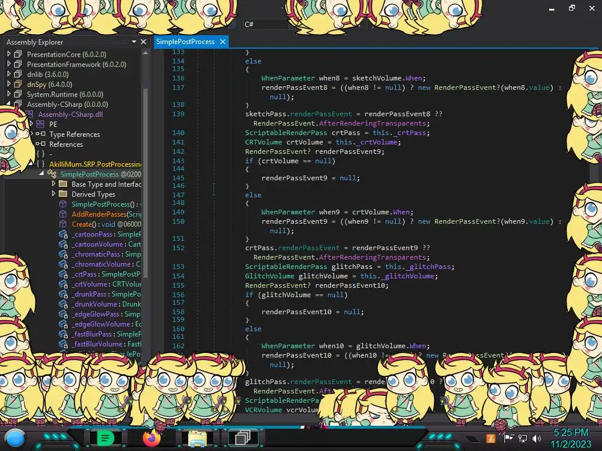
Task: Click the network tray icon
Action: 523,438
